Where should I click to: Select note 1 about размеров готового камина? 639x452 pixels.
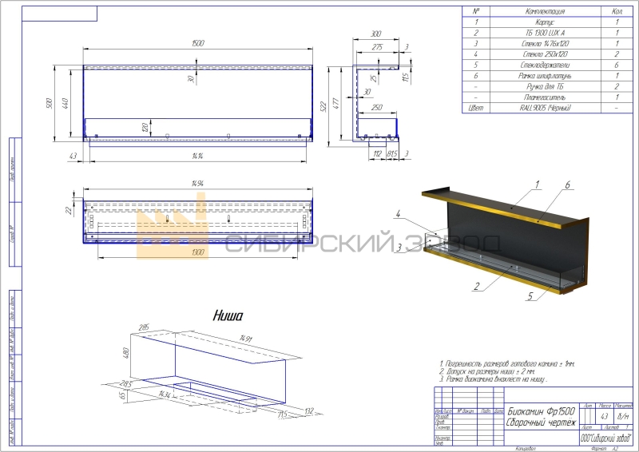[x=506, y=363]
